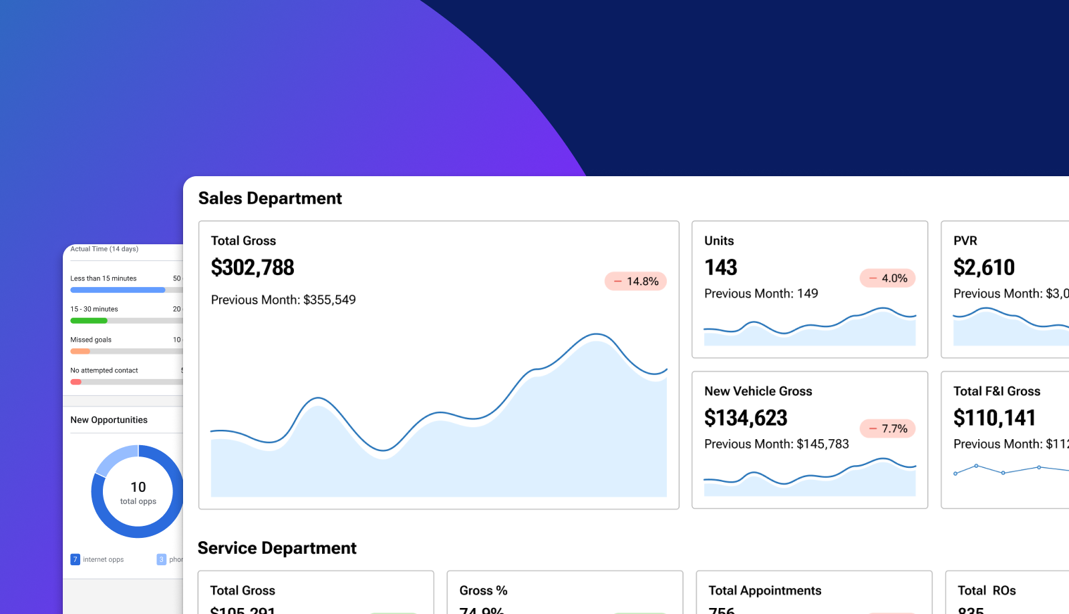Click the 14.8% decrease badge on Total Gross
The image size is (1069, 614).
(x=635, y=282)
